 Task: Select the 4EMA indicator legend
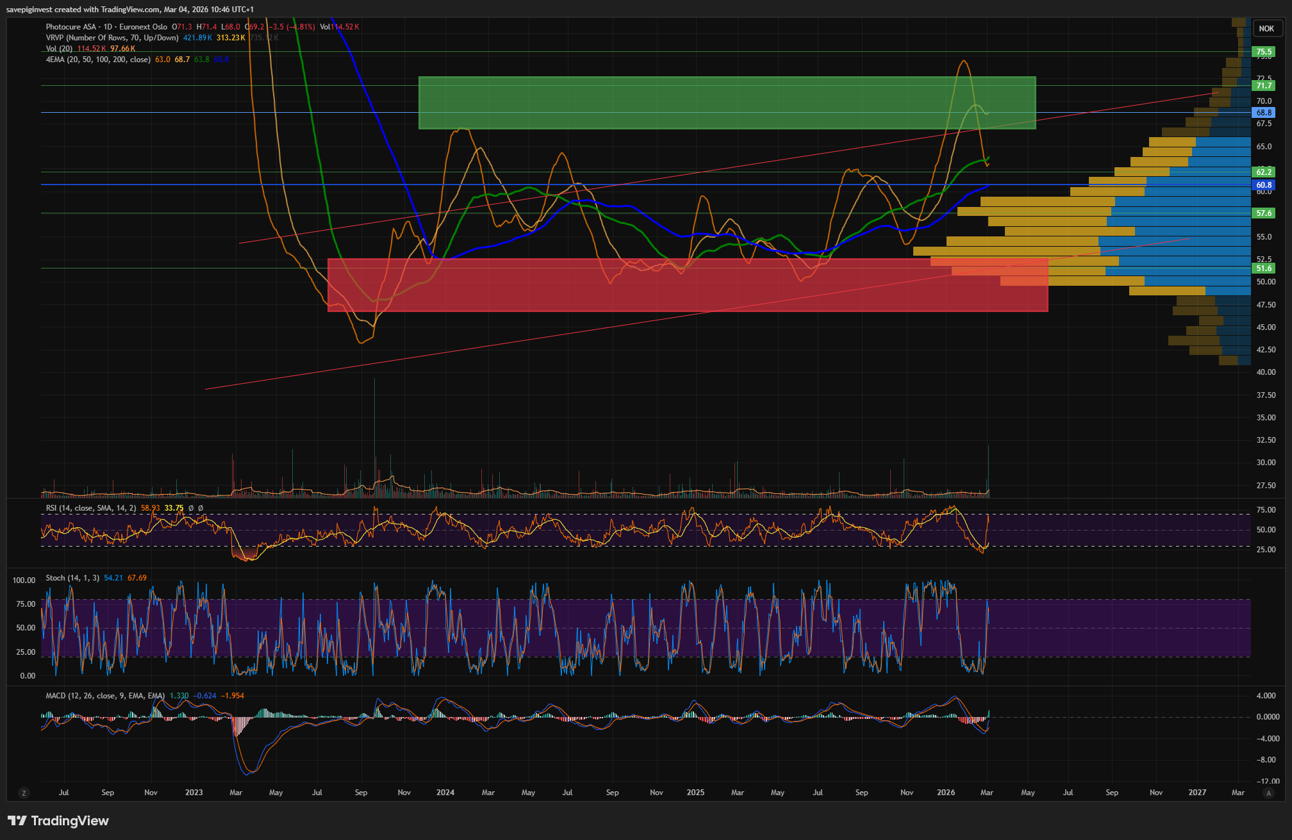97,60
